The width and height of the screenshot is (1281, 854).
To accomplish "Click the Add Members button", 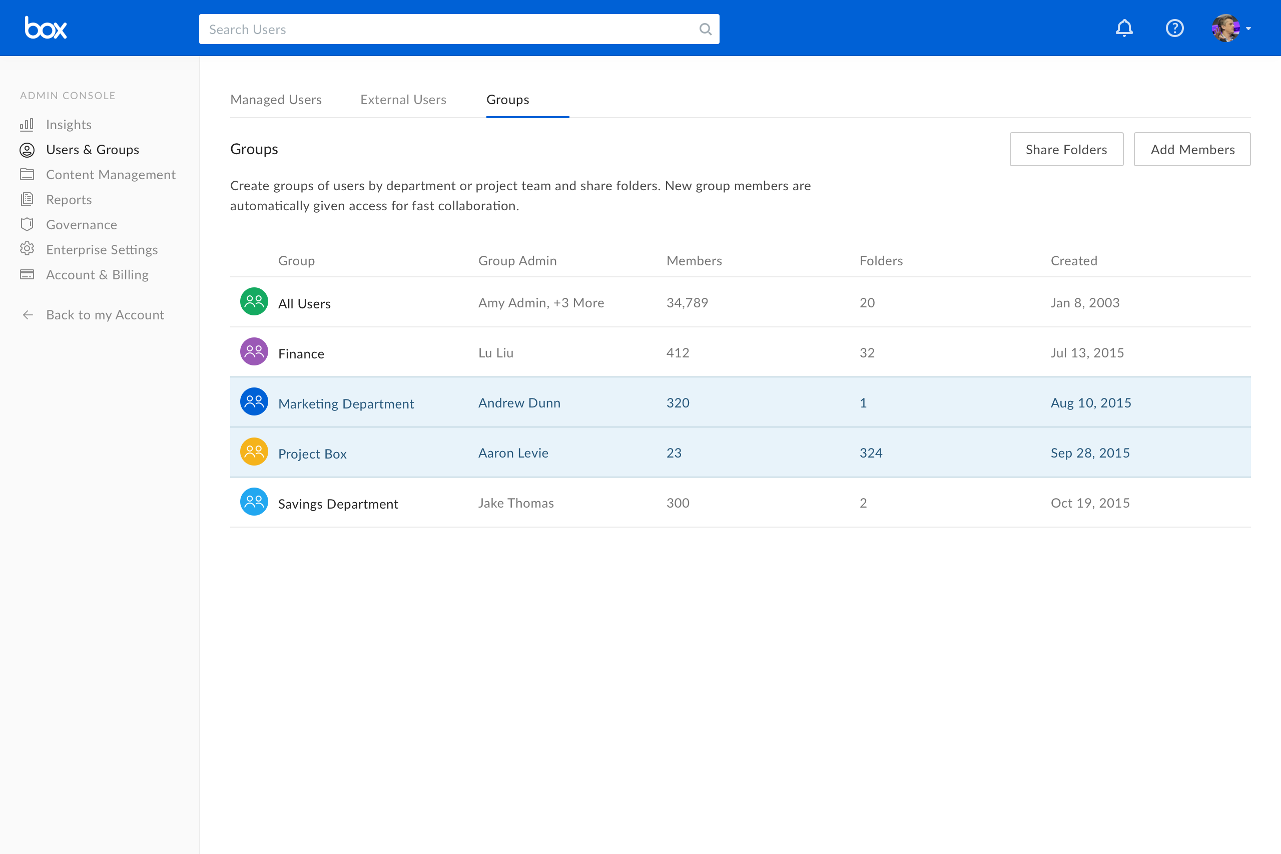I will (x=1192, y=149).
